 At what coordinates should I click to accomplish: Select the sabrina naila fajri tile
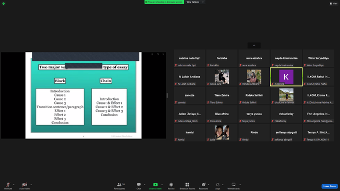click(x=190, y=58)
